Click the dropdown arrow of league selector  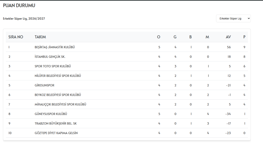point(249,19)
